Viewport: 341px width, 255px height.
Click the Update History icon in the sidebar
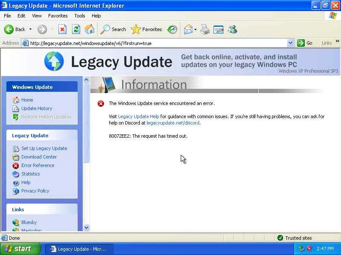pos(16,108)
